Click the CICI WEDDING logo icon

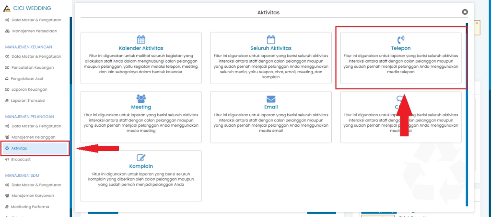[6, 9]
